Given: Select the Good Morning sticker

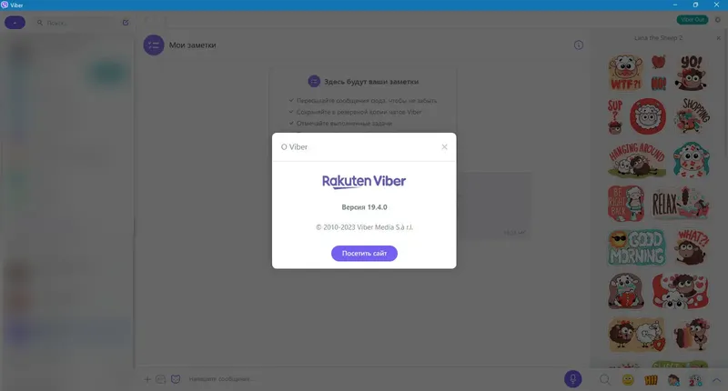Looking at the screenshot, I should click(636, 248).
